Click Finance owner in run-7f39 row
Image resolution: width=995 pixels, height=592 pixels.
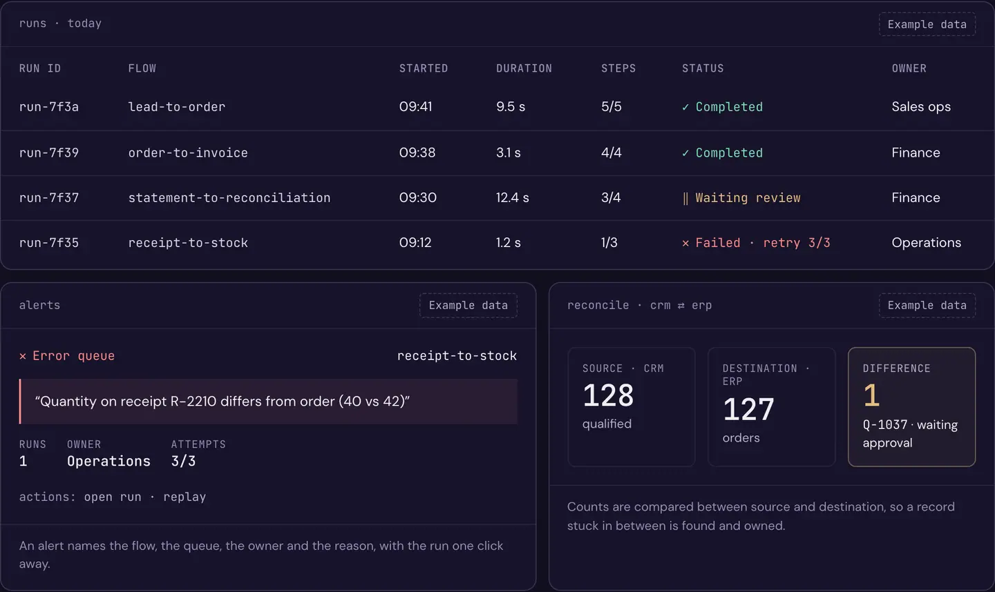click(x=916, y=152)
